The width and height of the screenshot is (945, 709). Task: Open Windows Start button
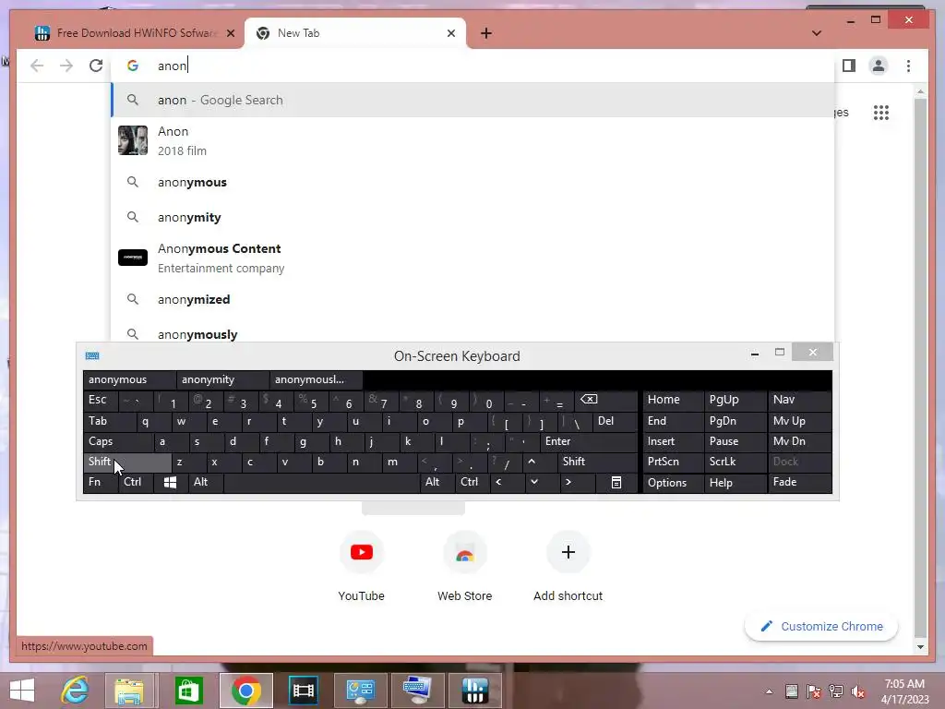pos(22,691)
